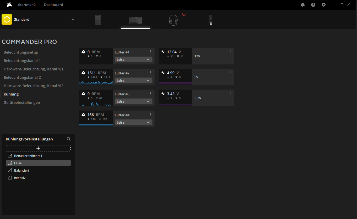Click the 3.3V sensor label
Image resolution: width=357 pixels, height=219 pixels.
[198, 98]
